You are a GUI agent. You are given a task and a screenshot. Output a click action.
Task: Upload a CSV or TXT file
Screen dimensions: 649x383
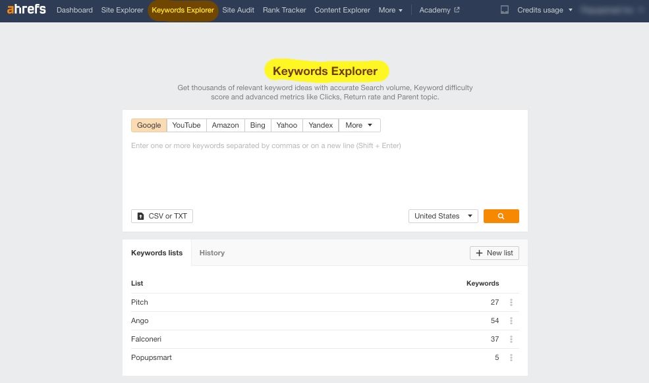pos(162,216)
